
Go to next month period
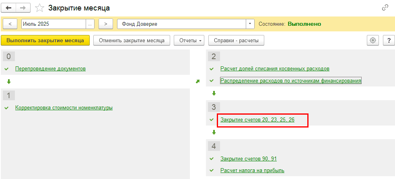pyautogui.click(x=105, y=24)
